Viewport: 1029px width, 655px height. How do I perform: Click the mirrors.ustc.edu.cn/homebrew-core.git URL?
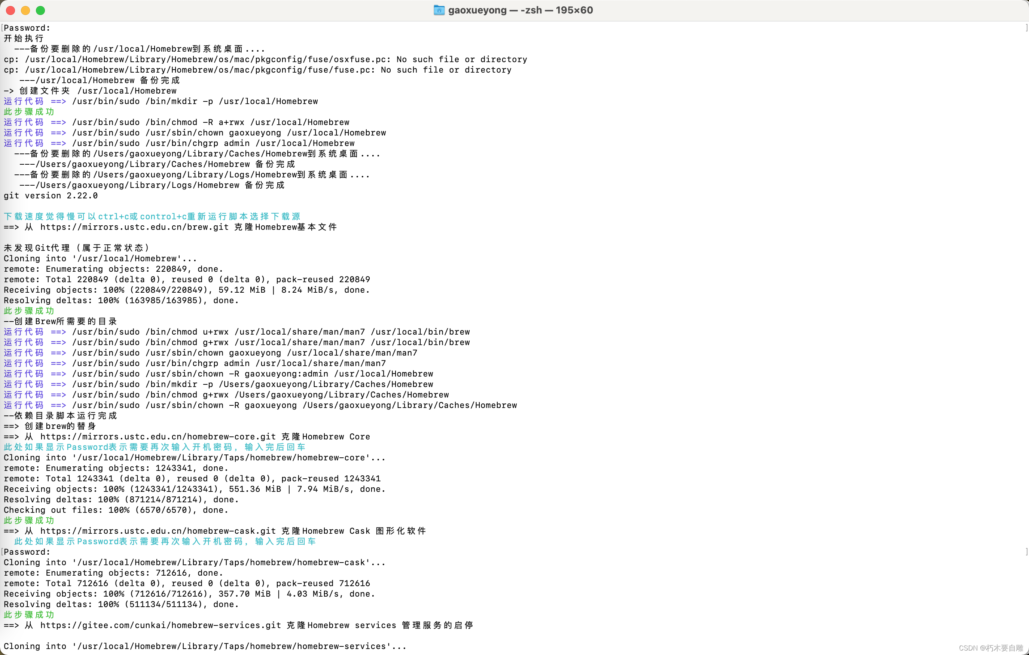coord(158,436)
